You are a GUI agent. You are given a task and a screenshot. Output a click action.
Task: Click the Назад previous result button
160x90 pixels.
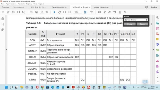click(130, 24)
